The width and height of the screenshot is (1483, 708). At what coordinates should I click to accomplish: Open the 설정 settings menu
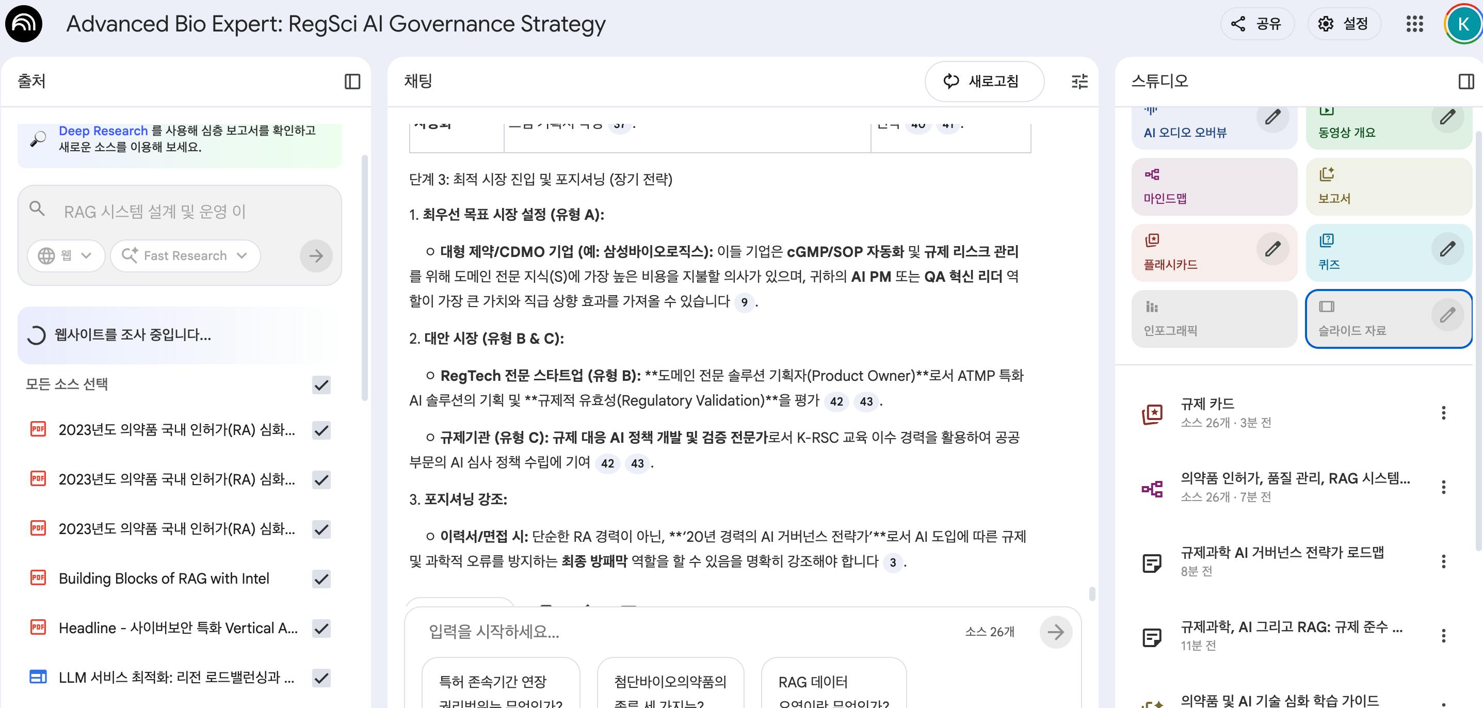[1344, 24]
